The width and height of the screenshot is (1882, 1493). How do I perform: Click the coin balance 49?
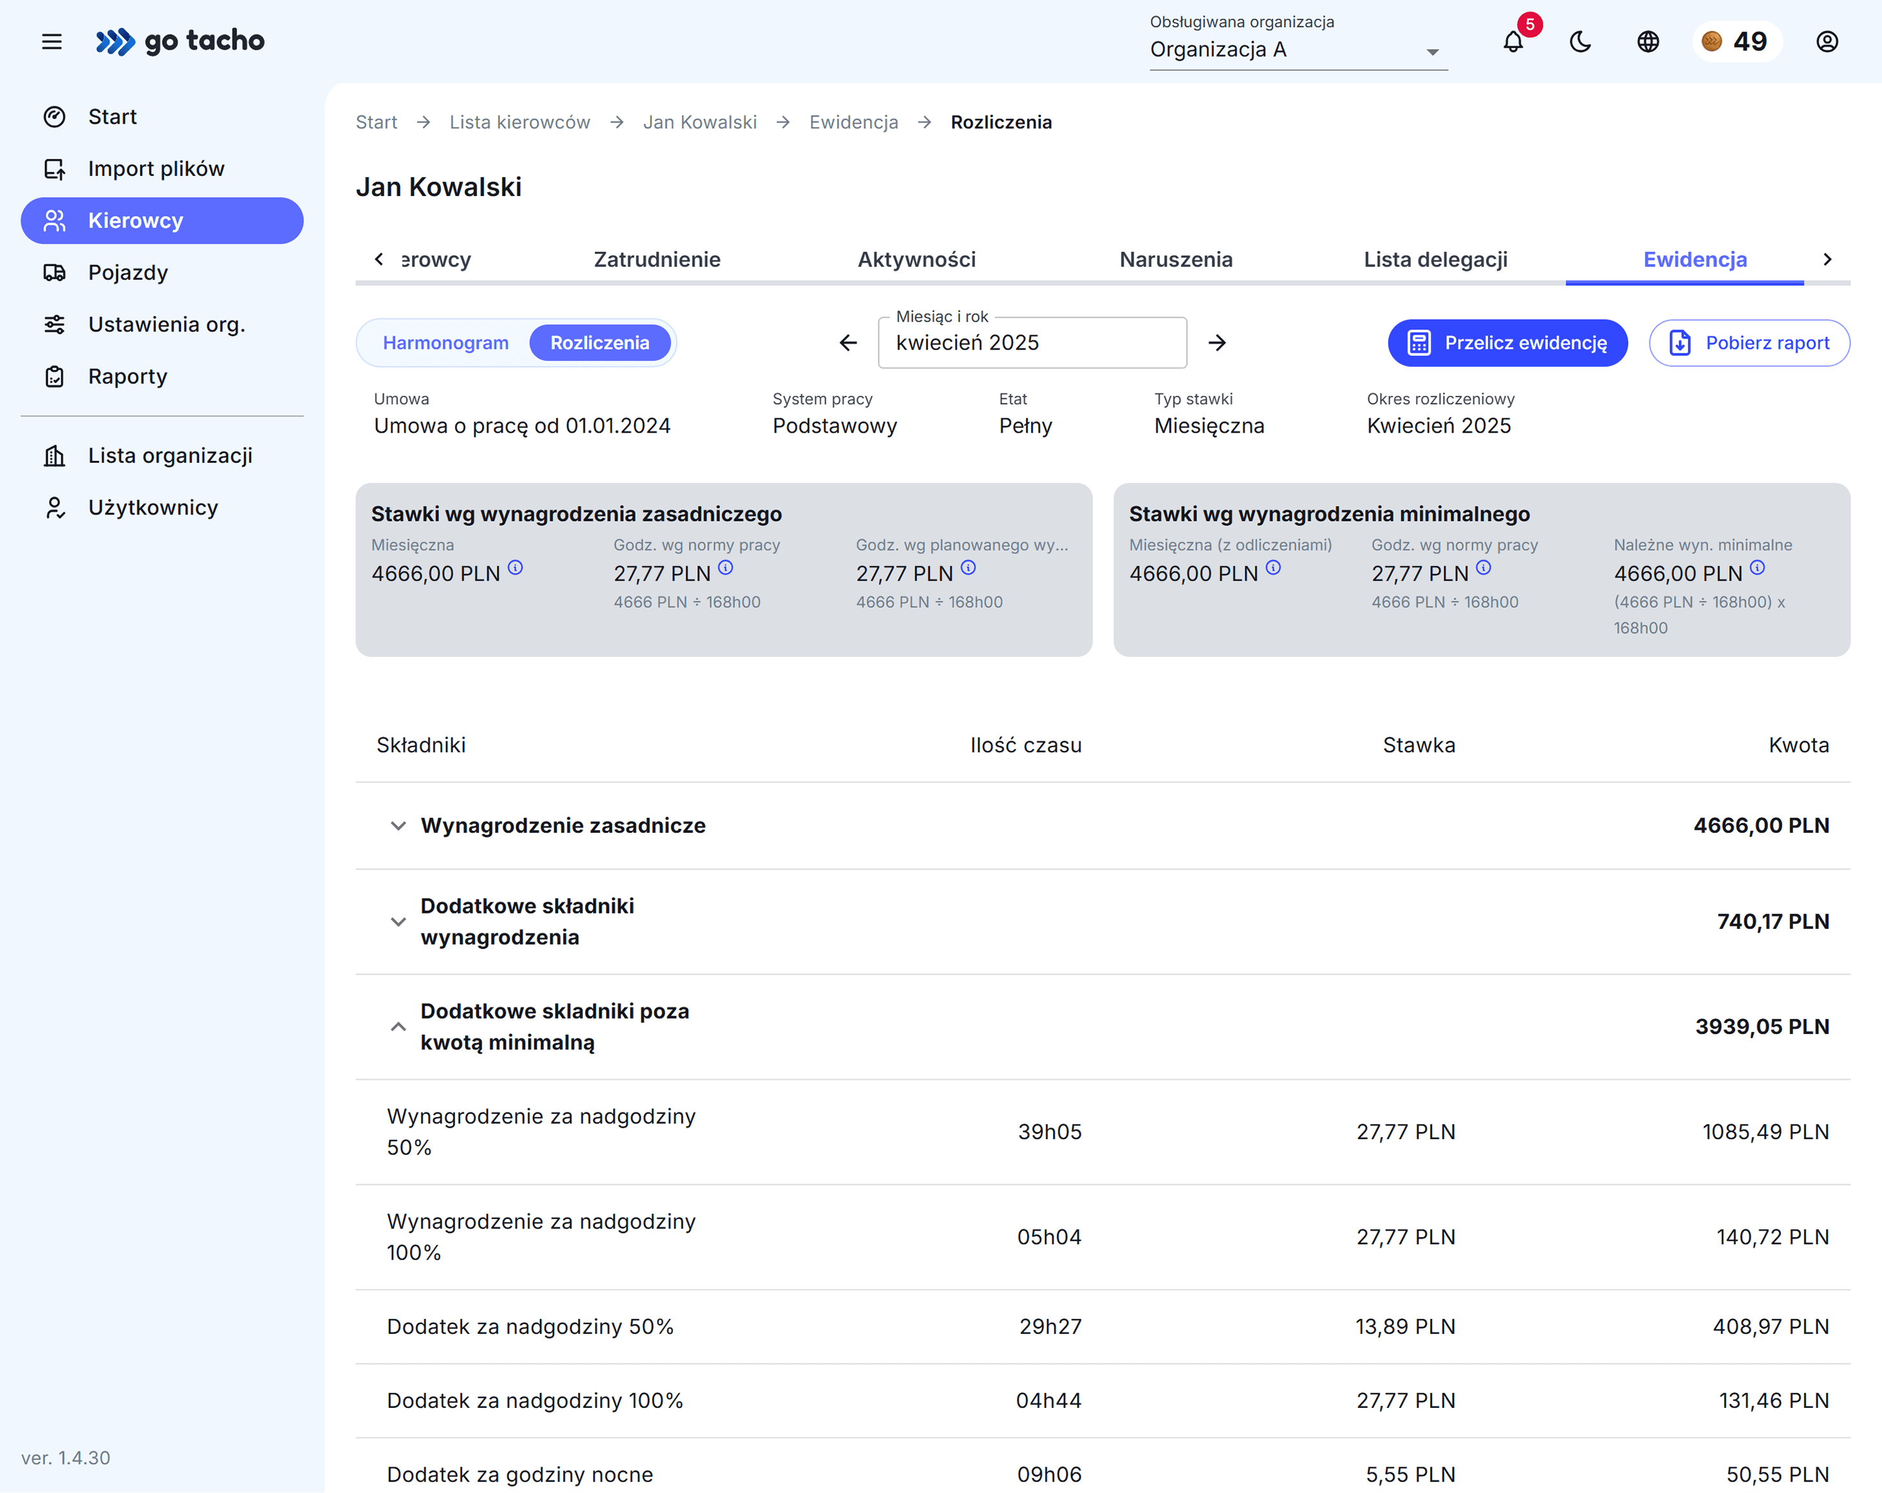tap(1736, 41)
